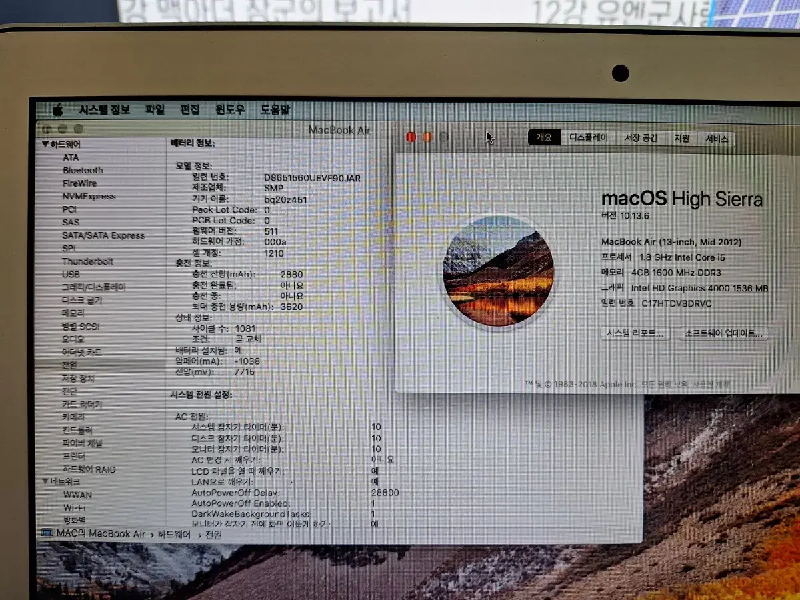The height and width of the screenshot is (600, 800).
Task: Select 메모리 in the sidebar
Action: click(x=73, y=313)
